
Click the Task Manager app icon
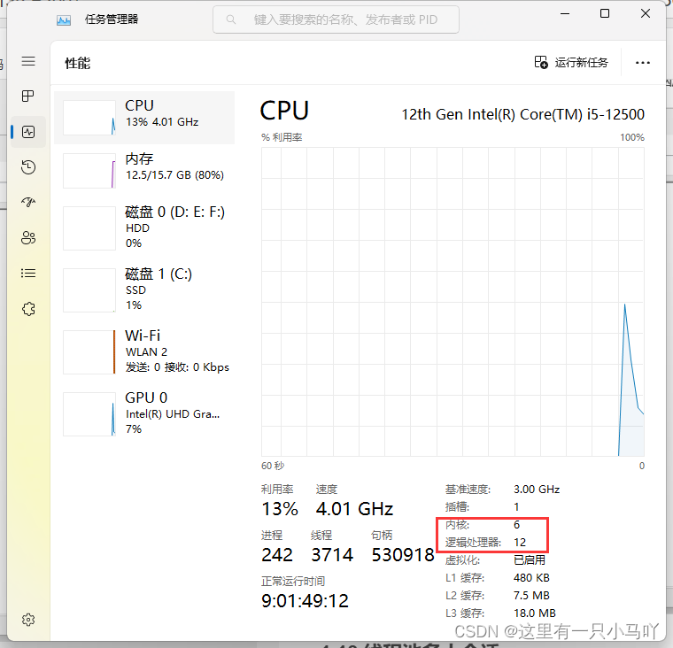pyautogui.click(x=64, y=19)
